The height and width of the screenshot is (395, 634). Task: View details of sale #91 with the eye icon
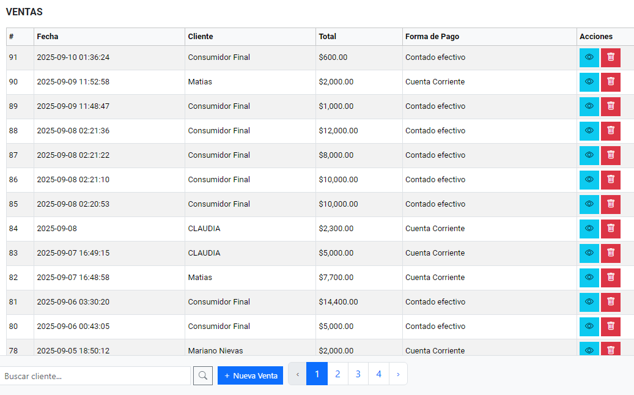click(589, 57)
